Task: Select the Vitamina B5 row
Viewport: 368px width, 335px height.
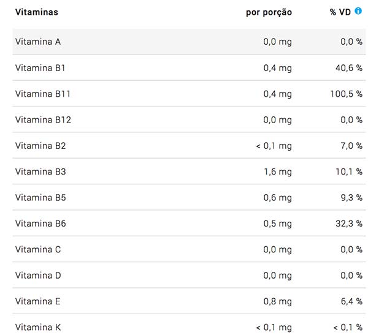Action: [189, 197]
